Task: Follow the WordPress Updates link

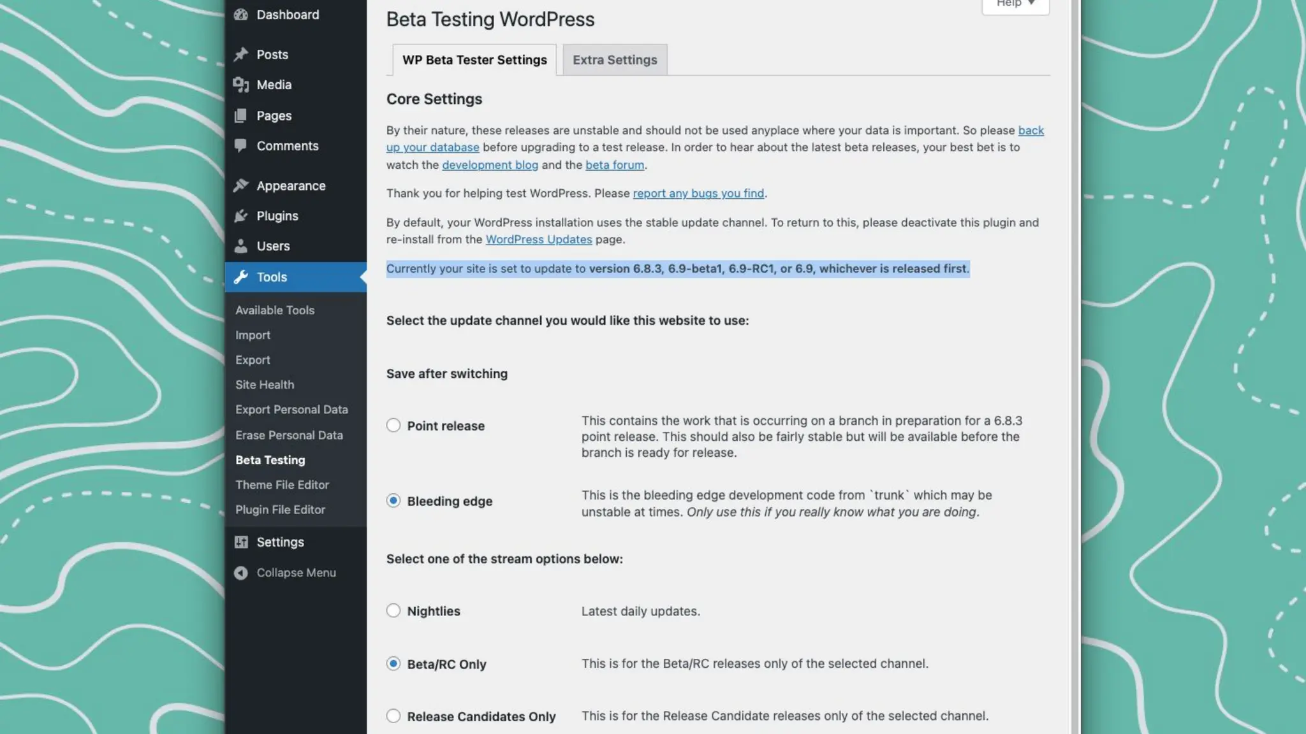Action: 538,240
